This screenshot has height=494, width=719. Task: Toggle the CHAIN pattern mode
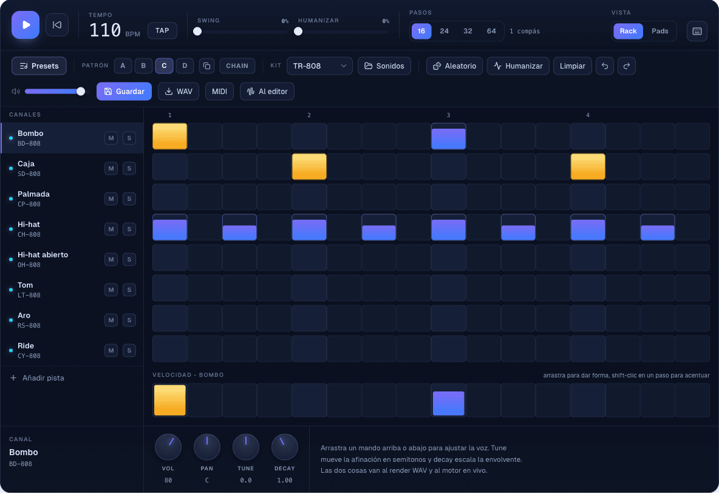(237, 66)
